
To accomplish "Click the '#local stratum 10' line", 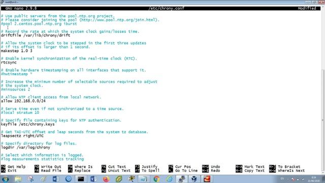I will tap(20, 113).
